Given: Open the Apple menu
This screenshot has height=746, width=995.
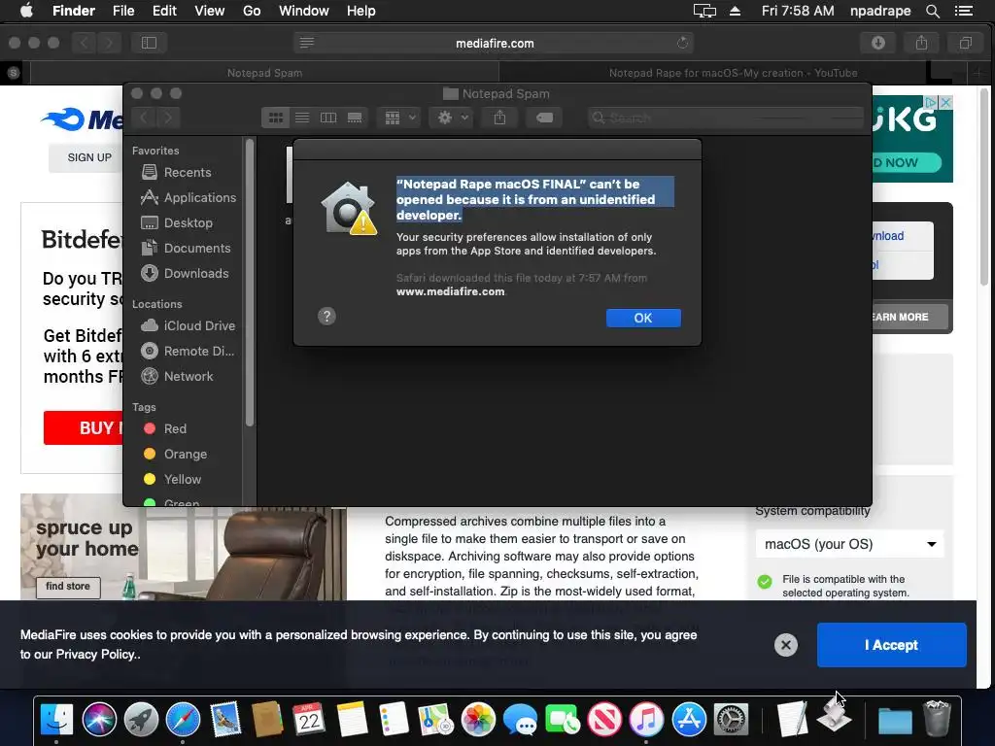Looking at the screenshot, I should pos(26,11).
